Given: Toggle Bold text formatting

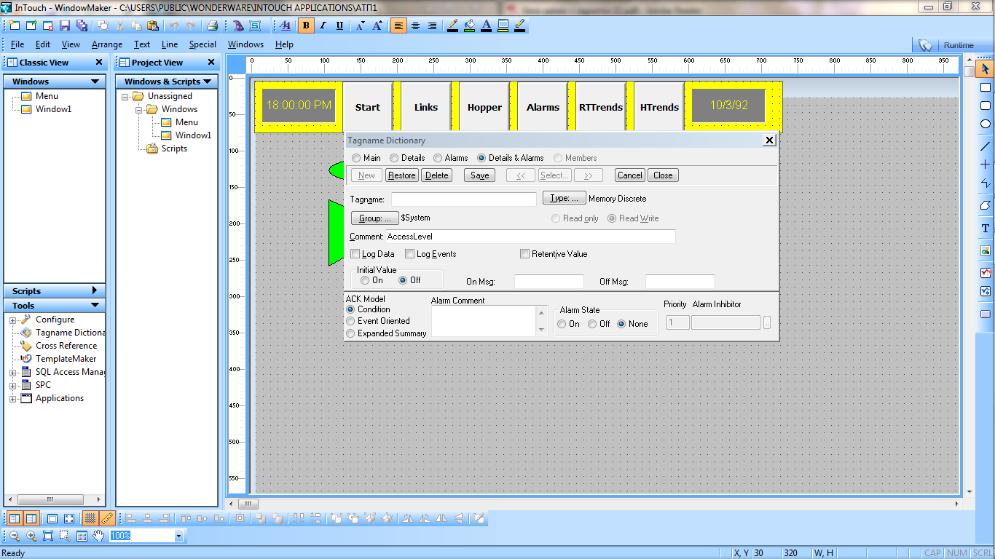Looking at the screenshot, I should point(306,25).
